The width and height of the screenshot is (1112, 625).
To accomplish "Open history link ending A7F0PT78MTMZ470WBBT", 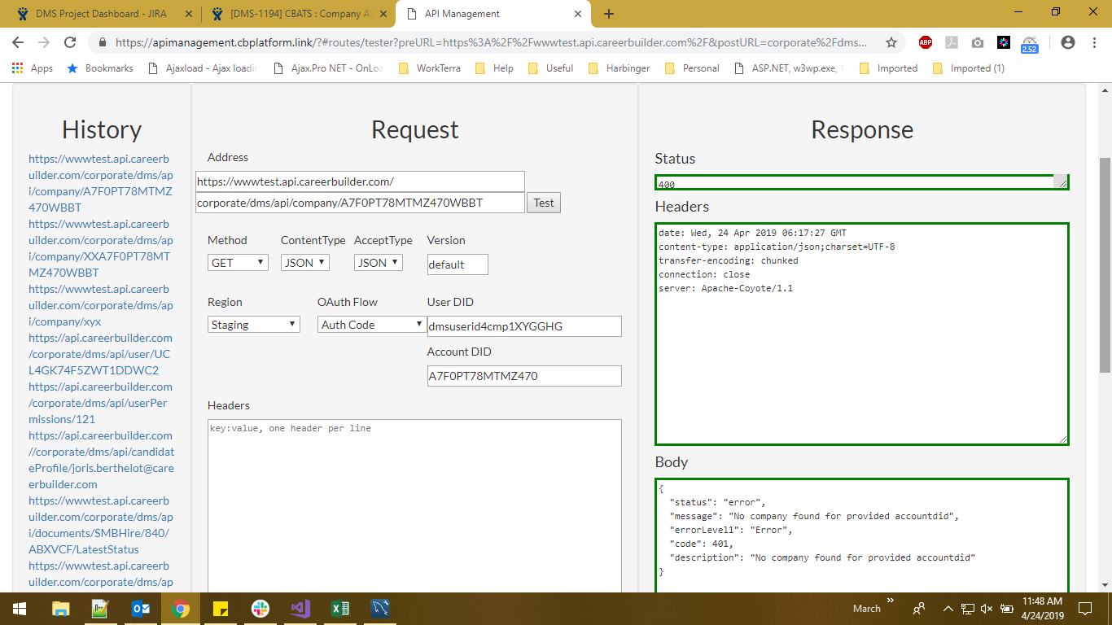I will pyautogui.click(x=100, y=183).
